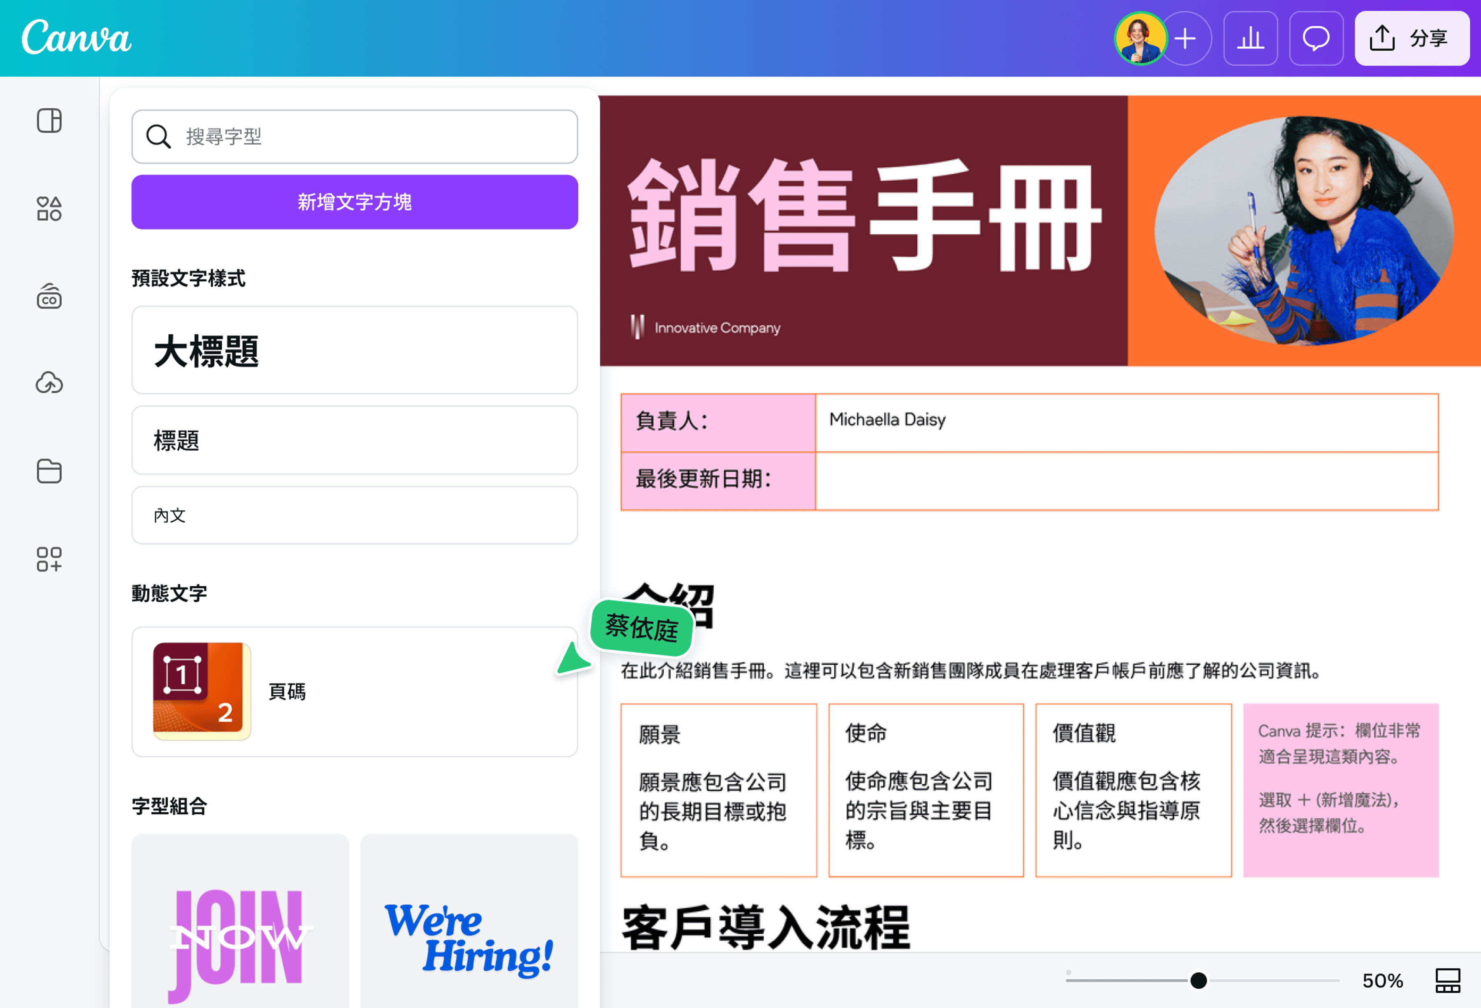Open the uploads cloud sidebar icon

[49, 383]
